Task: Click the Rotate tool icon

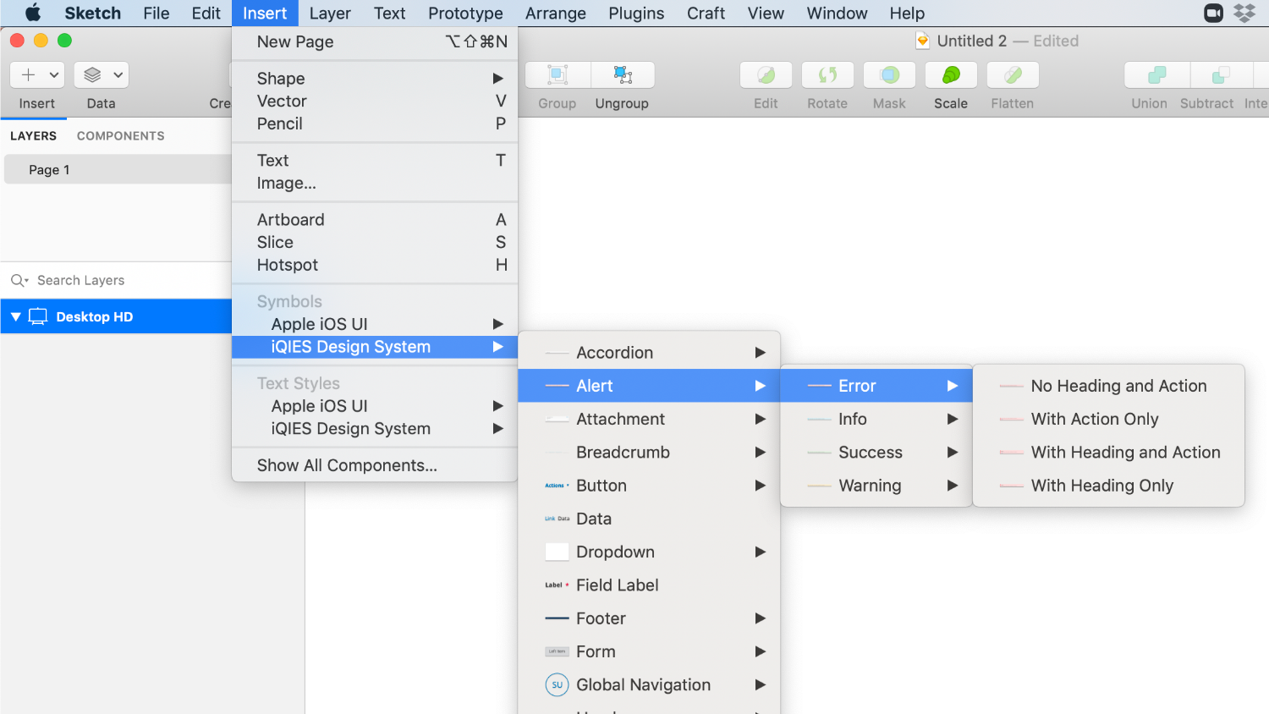Action: 827,75
